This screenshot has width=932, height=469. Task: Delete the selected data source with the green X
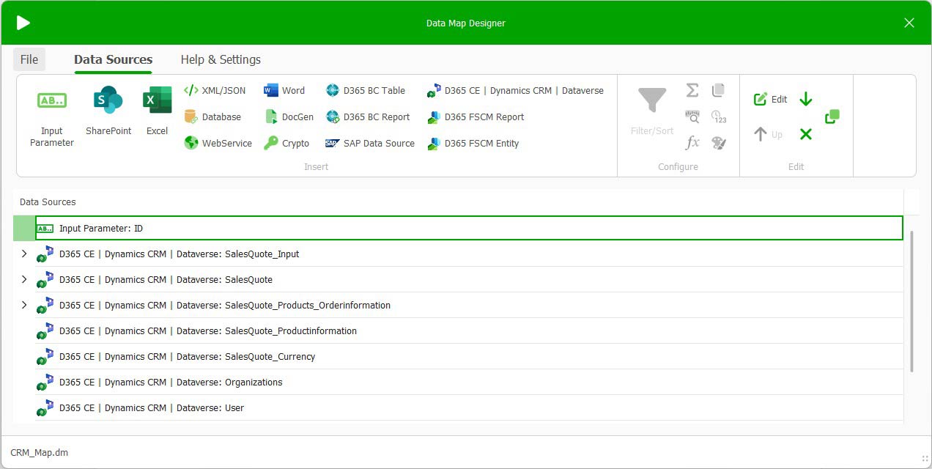click(804, 135)
